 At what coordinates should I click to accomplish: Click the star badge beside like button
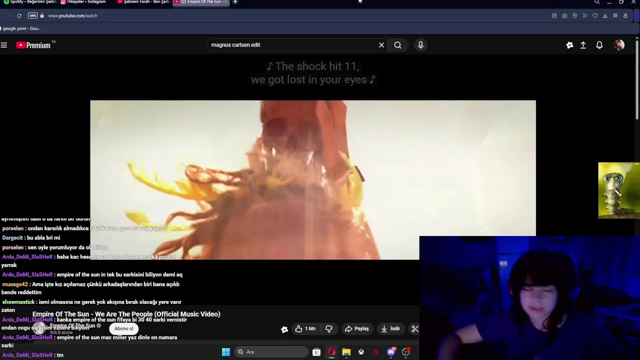coord(284,329)
